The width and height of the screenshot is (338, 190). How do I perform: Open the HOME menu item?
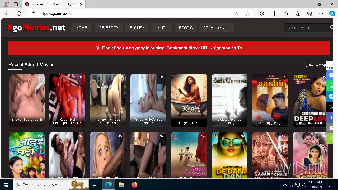tap(81, 28)
